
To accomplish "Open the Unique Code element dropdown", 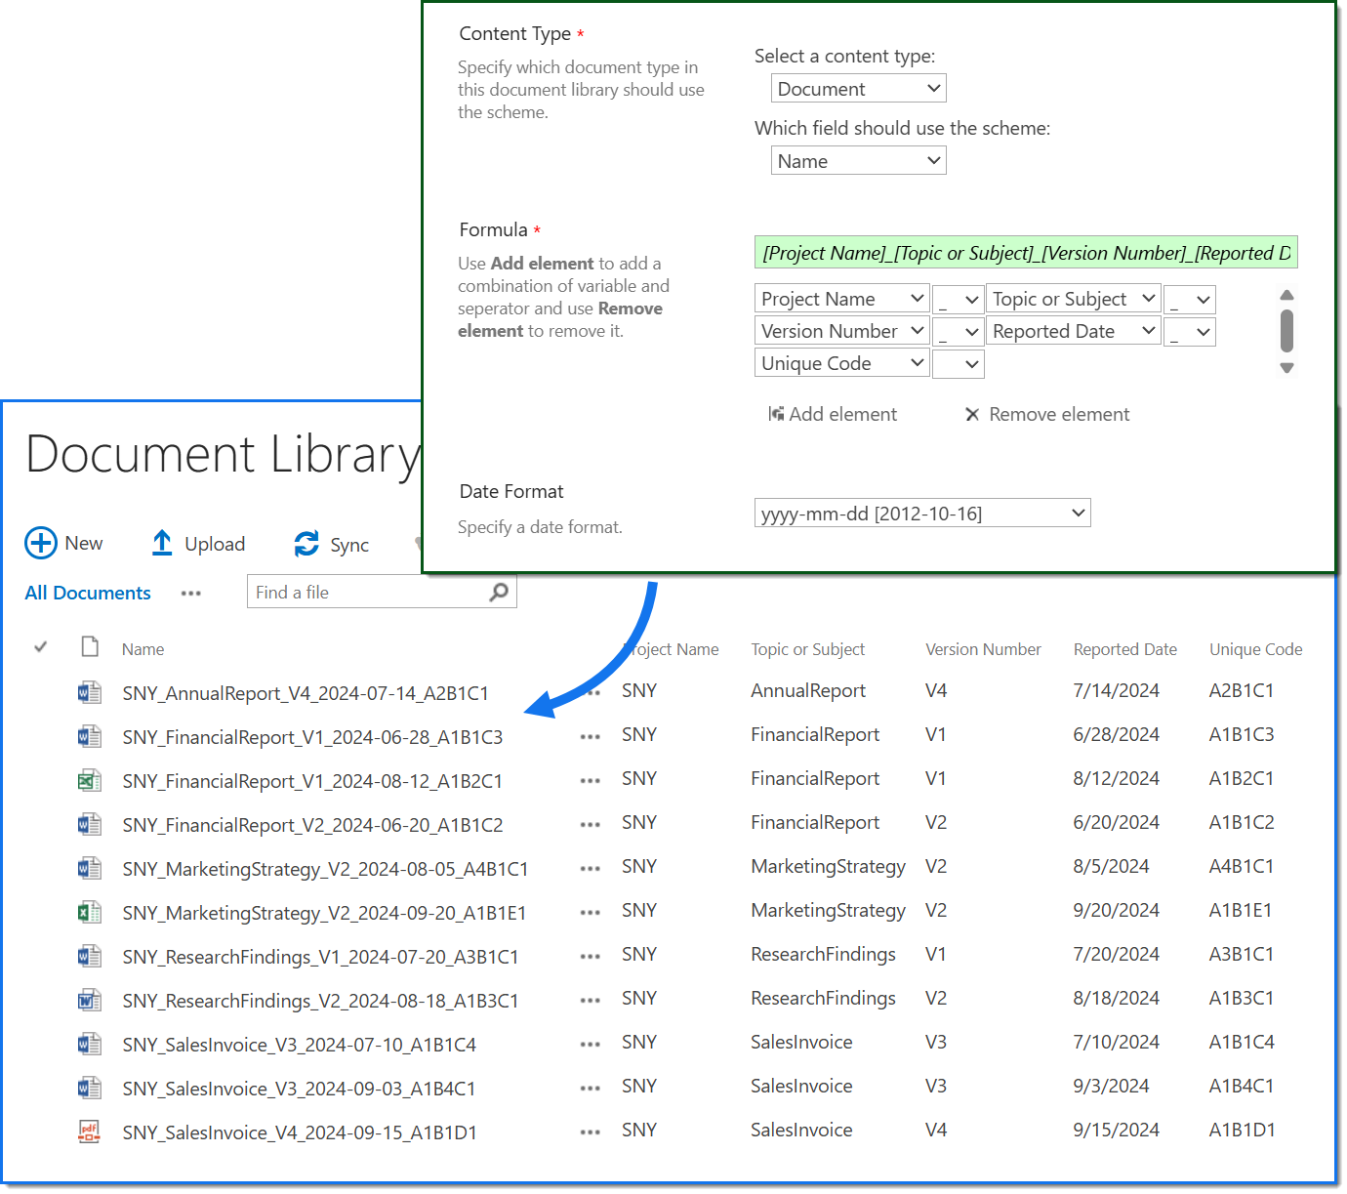I will [x=842, y=363].
